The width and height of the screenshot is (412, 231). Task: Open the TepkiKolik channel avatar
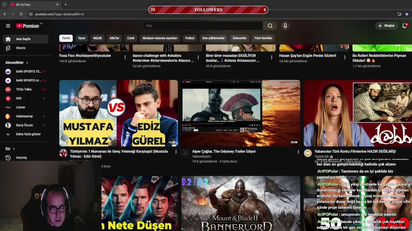(308, 153)
